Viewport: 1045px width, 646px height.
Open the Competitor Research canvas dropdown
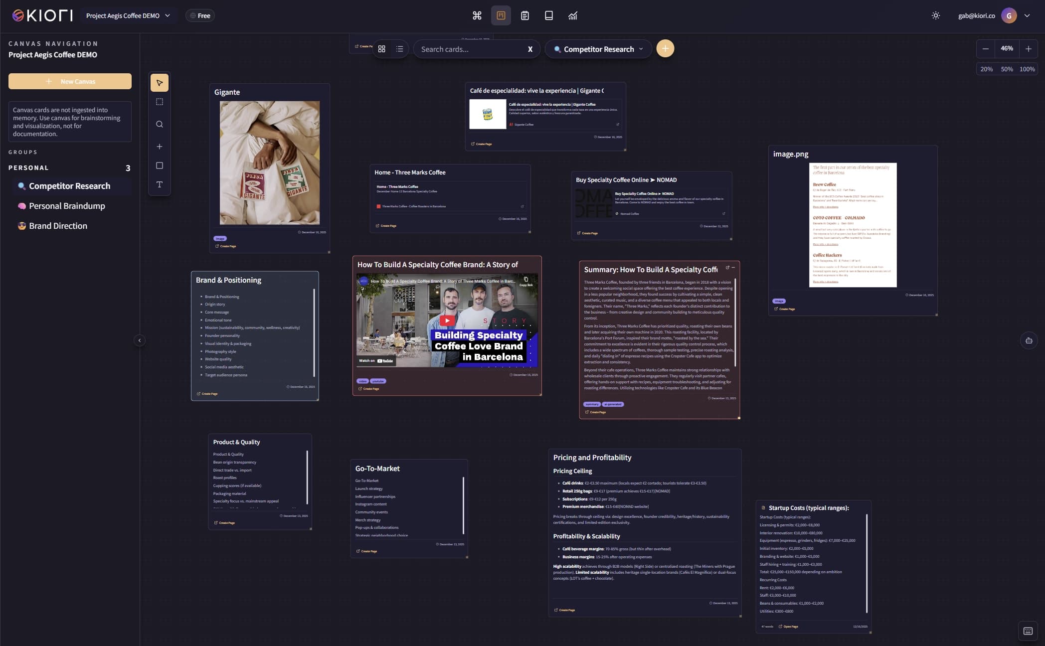click(x=598, y=49)
